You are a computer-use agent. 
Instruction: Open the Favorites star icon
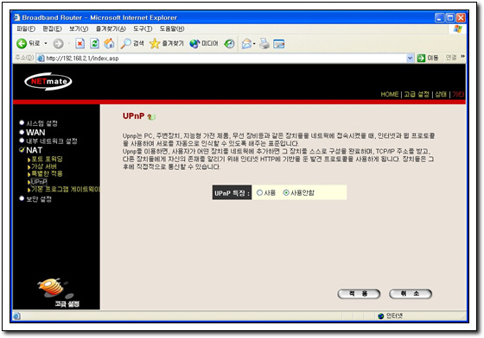tap(155, 44)
